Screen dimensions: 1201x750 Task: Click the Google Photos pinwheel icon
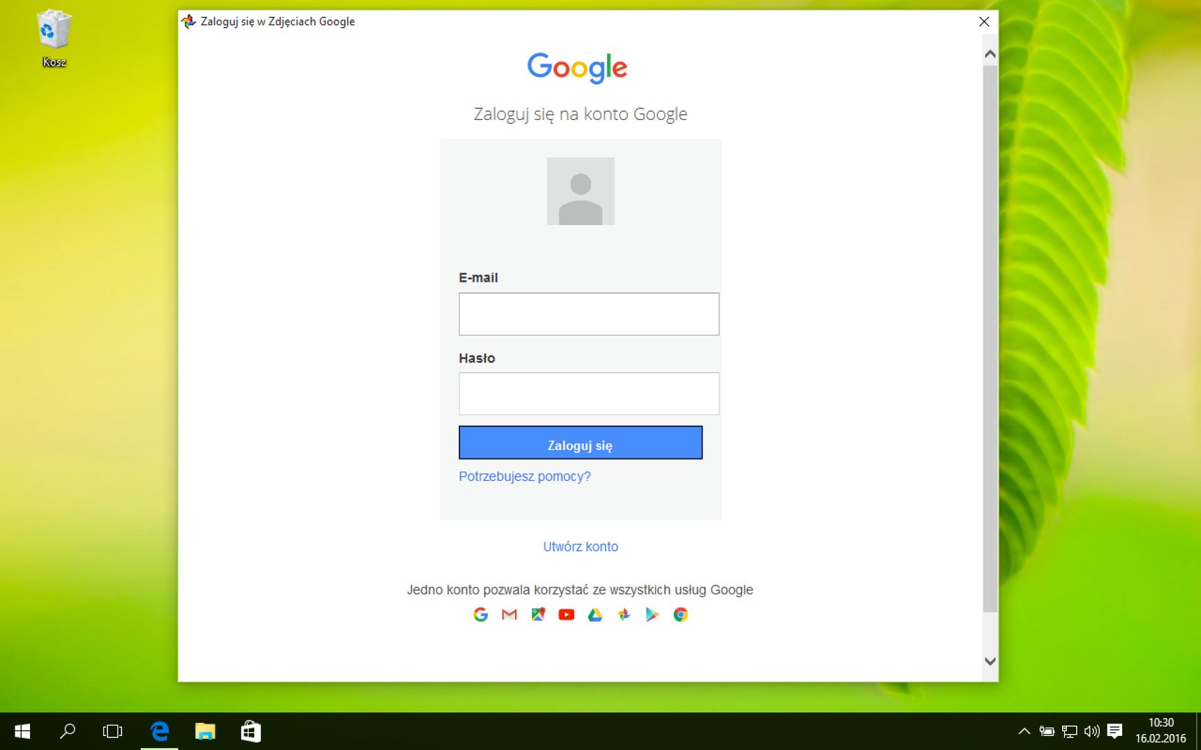coord(624,615)
